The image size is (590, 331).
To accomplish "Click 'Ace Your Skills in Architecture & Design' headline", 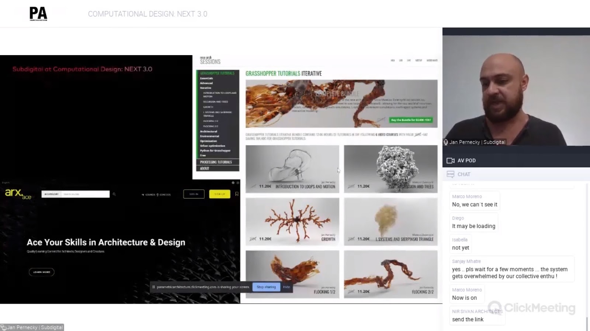I will 106,242.
